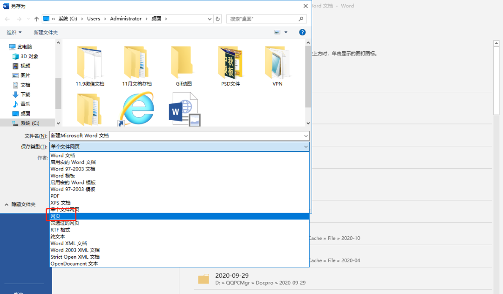This screenshot has width=503, height=294.
Task: Open the PSD文件 folder
Action: 231,63
